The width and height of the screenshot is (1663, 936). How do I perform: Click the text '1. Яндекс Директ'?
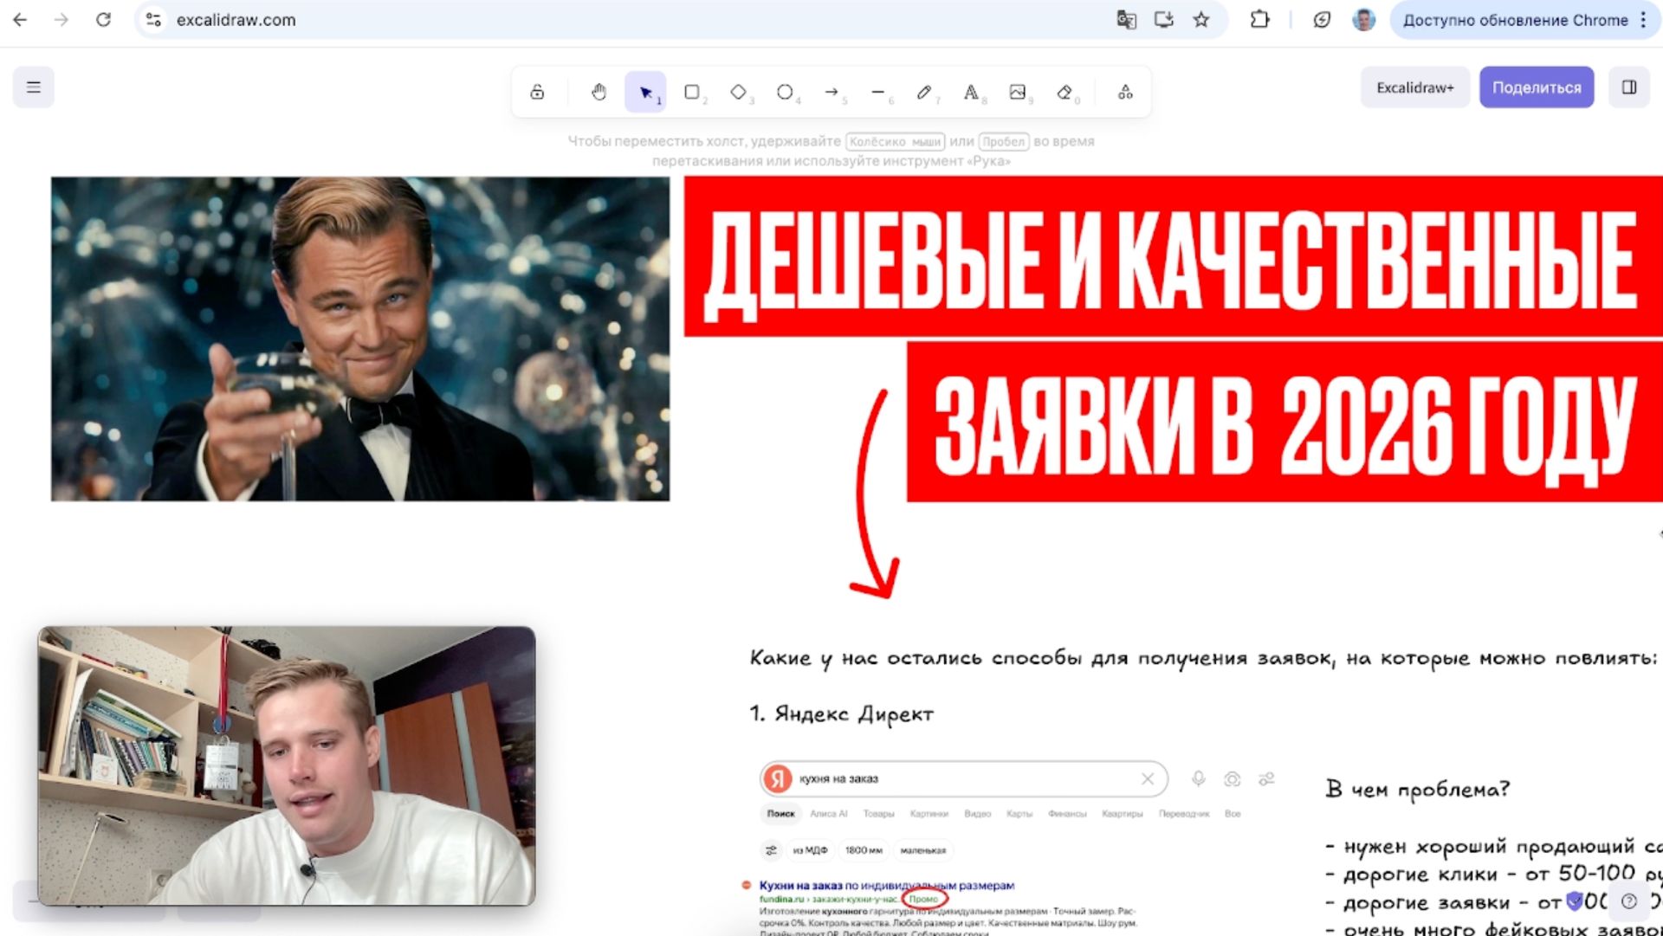[842, 714]
